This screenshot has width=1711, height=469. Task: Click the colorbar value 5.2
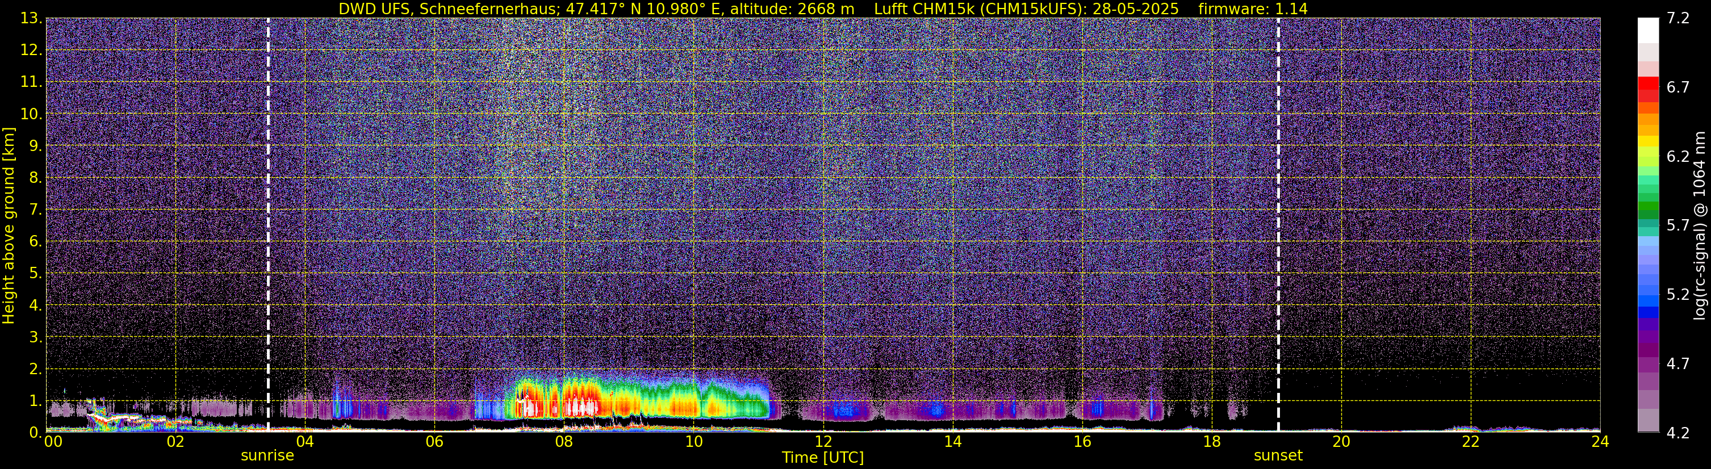point(1678,295)
